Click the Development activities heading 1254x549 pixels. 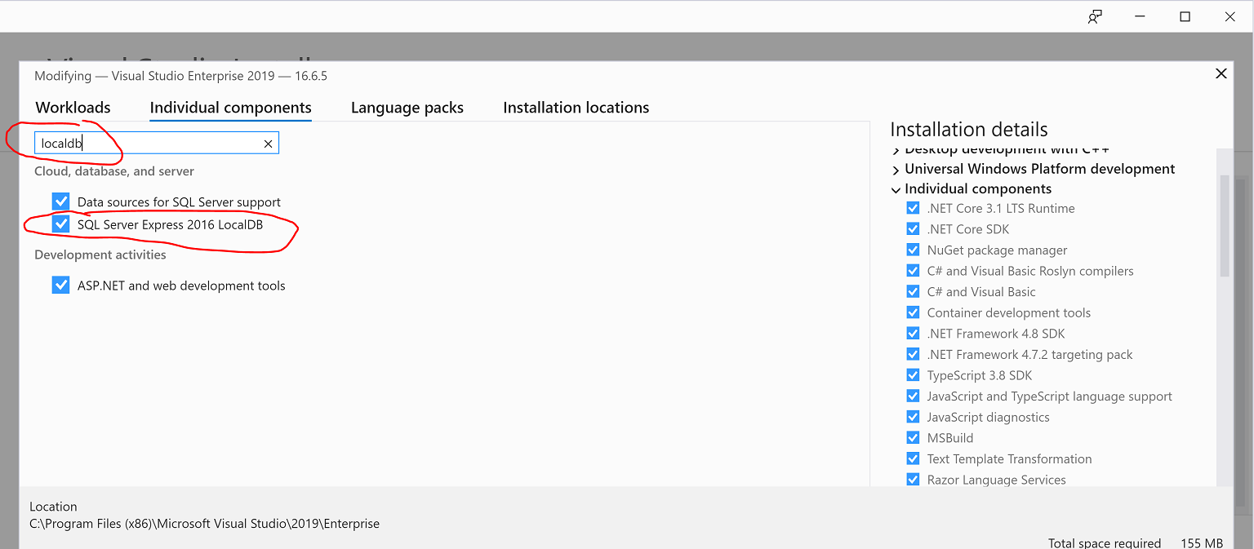[x=100, y=255]
